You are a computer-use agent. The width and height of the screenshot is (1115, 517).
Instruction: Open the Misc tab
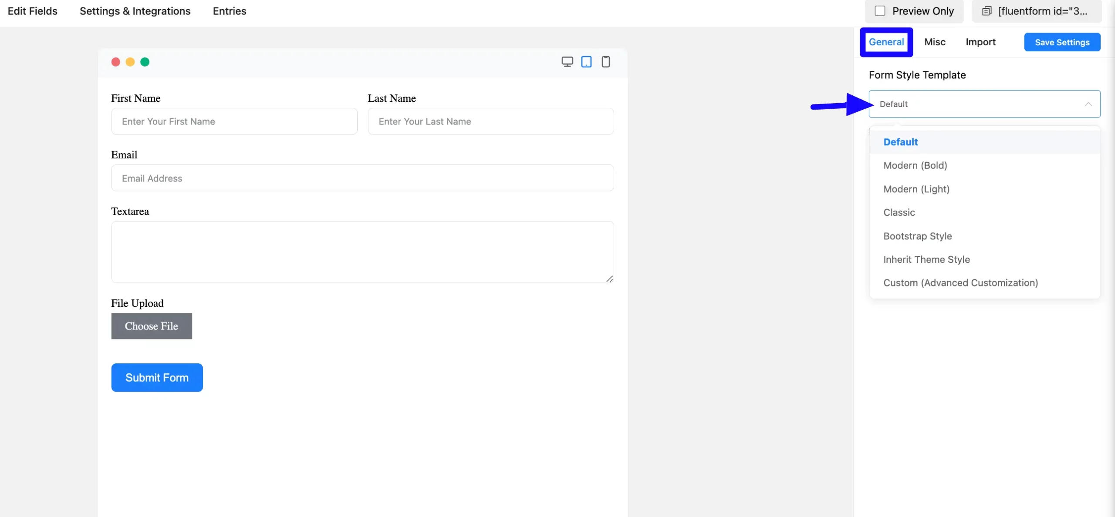tap(935, 42)
